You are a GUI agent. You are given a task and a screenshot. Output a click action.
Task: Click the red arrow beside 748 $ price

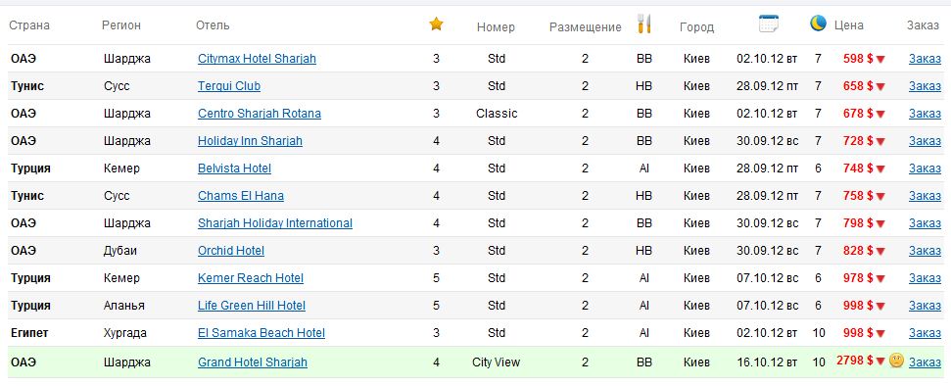tap(880, 169)
